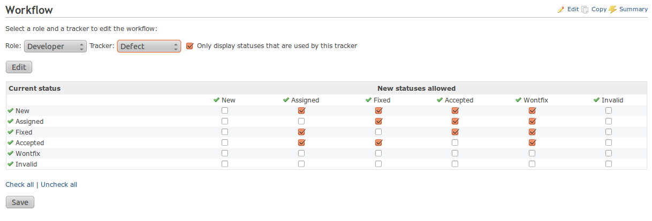652x221 pixels.
Task: Check Wontfix to Invalid transition checkbox
Action: click(609, 153)
